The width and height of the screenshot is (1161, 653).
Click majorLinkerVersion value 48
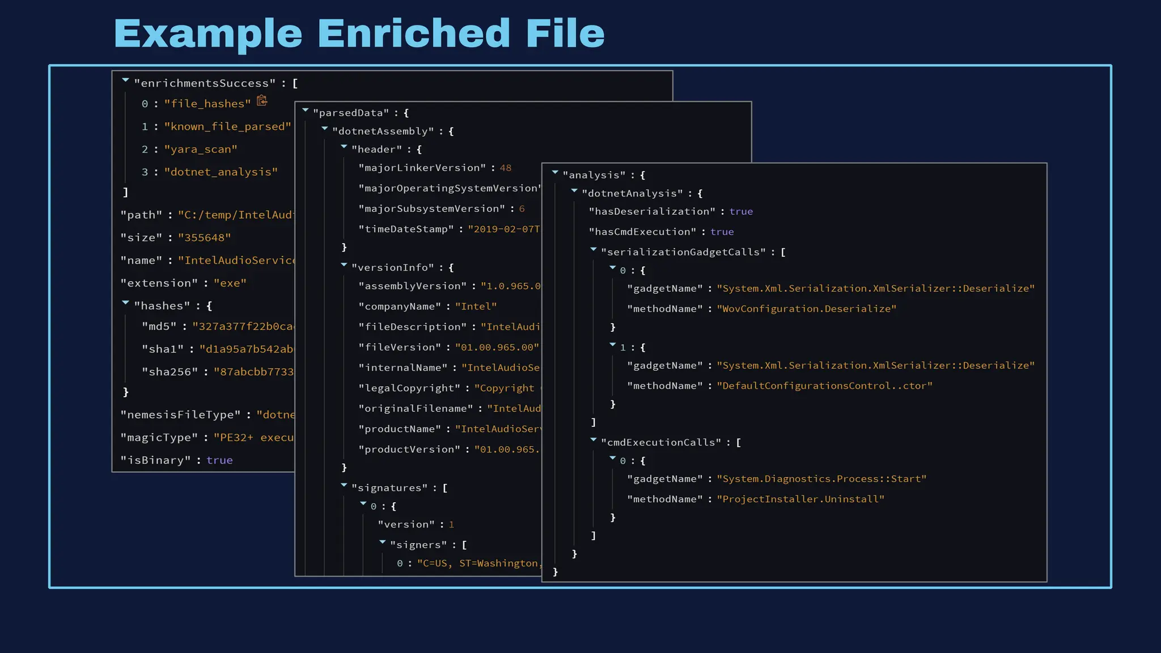point(506,168)
